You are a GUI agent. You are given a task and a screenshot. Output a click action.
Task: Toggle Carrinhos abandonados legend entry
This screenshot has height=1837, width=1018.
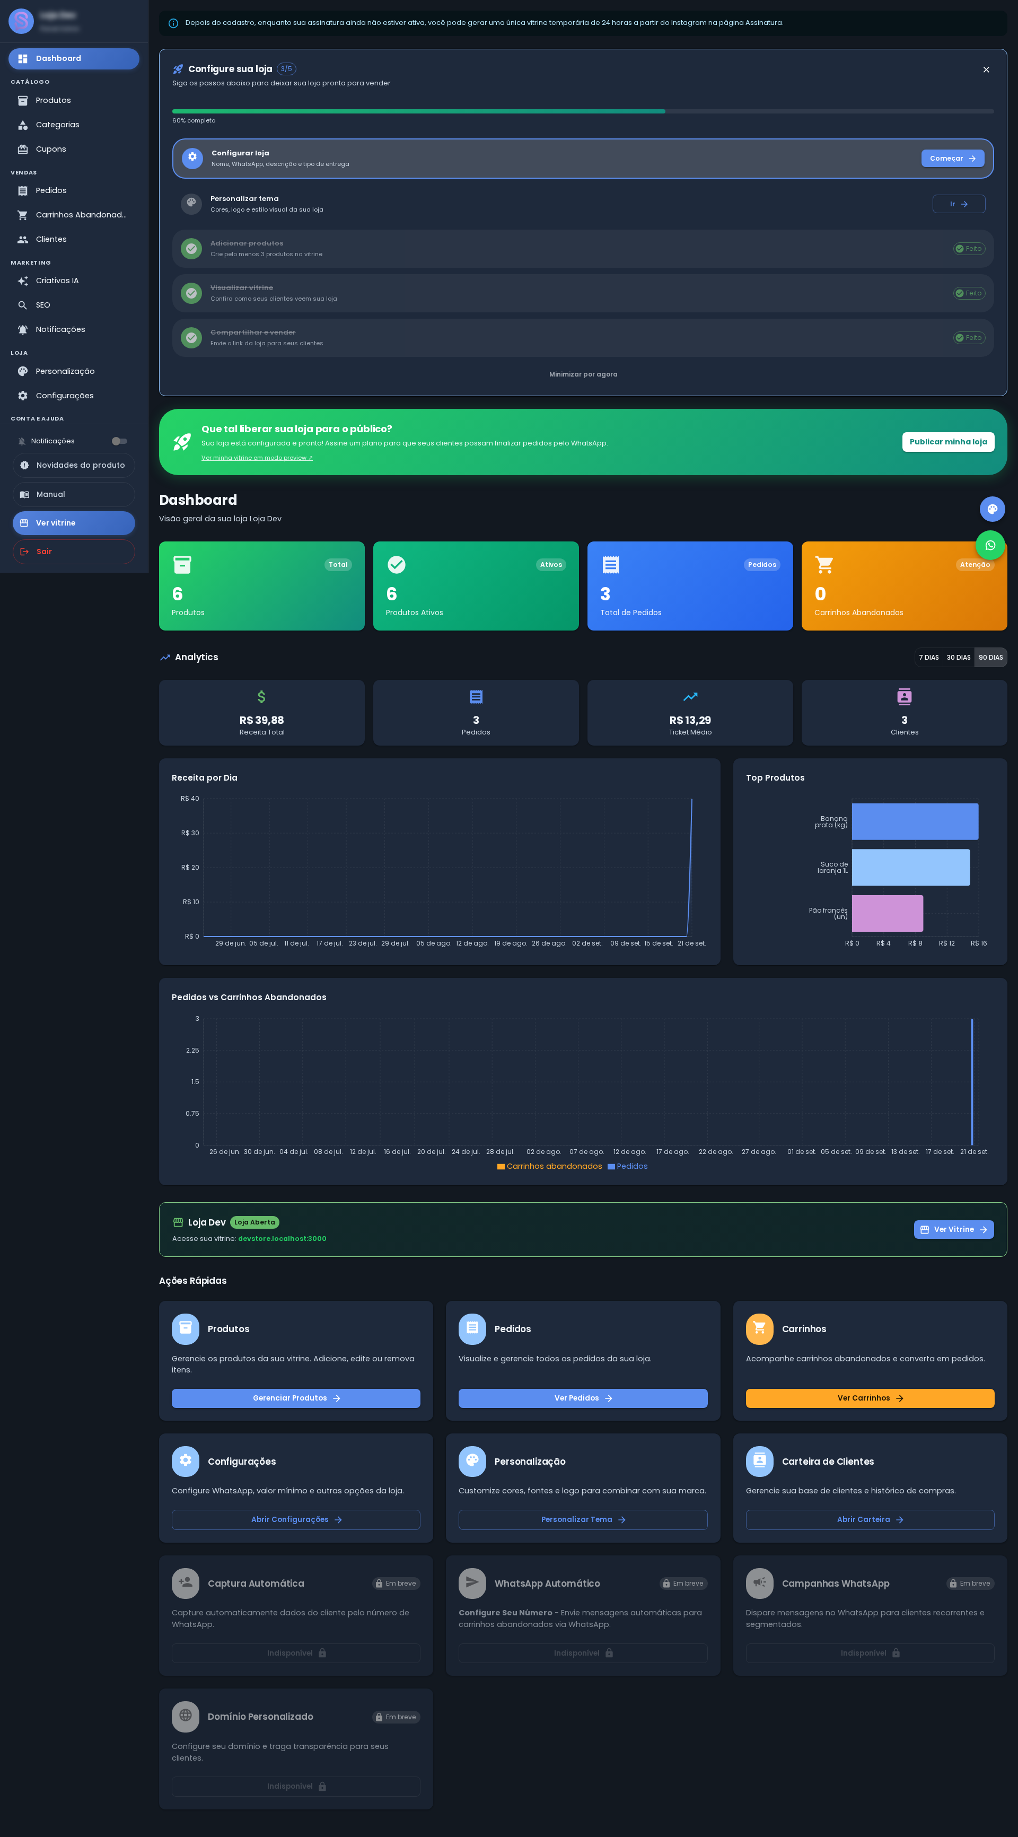click(549, 1167)
